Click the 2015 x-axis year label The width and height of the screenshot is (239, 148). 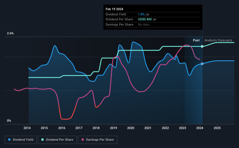44,128
